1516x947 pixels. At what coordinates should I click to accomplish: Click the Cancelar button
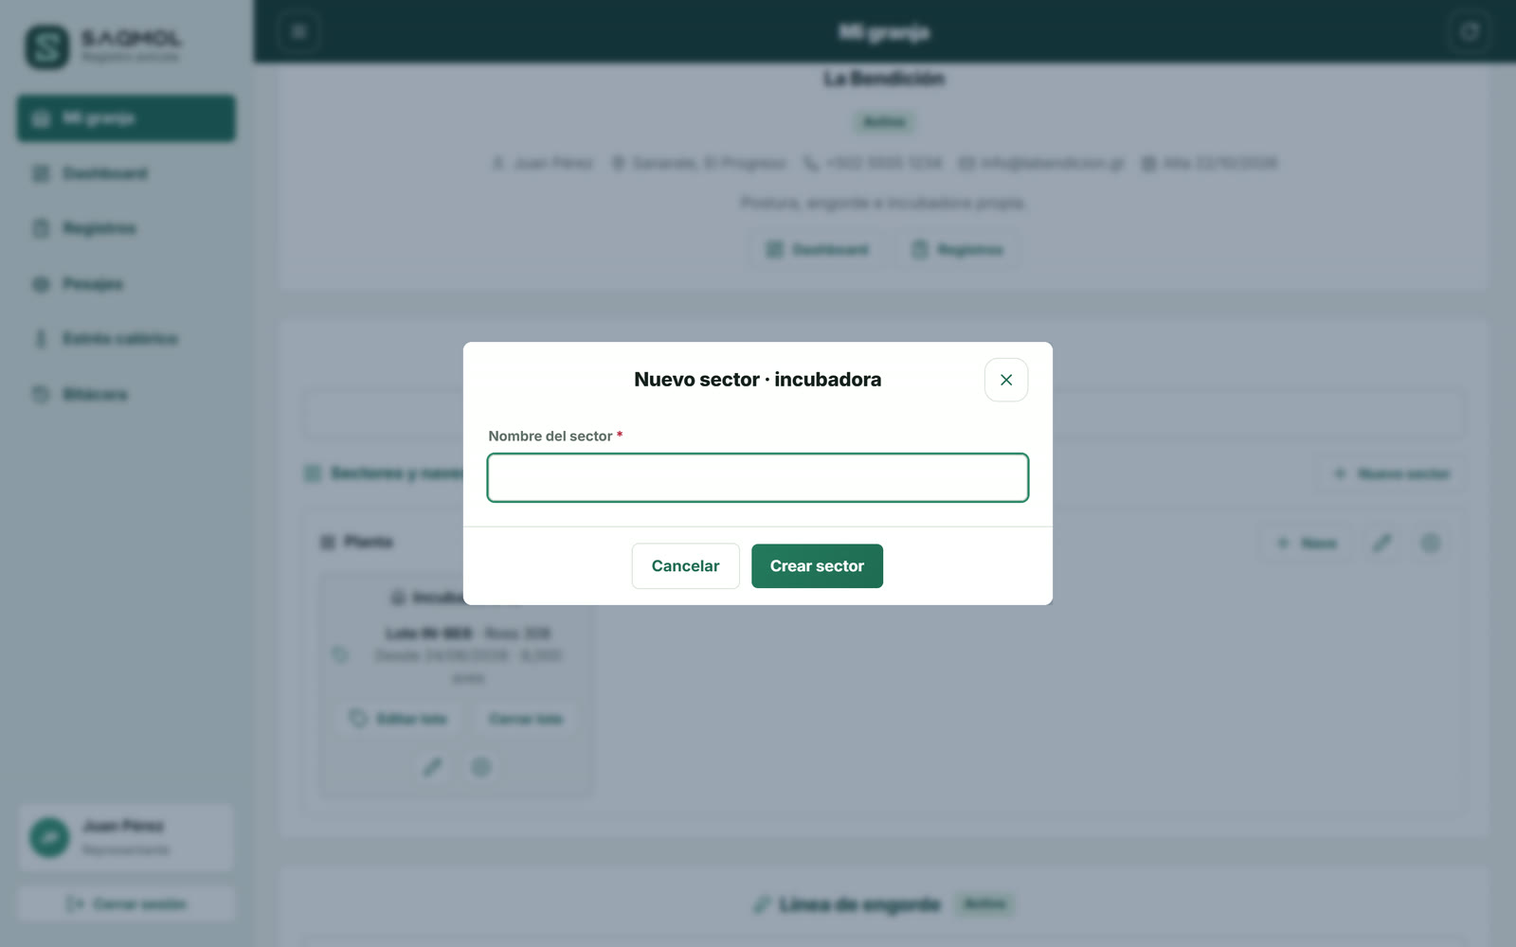[x=685, y=566]
